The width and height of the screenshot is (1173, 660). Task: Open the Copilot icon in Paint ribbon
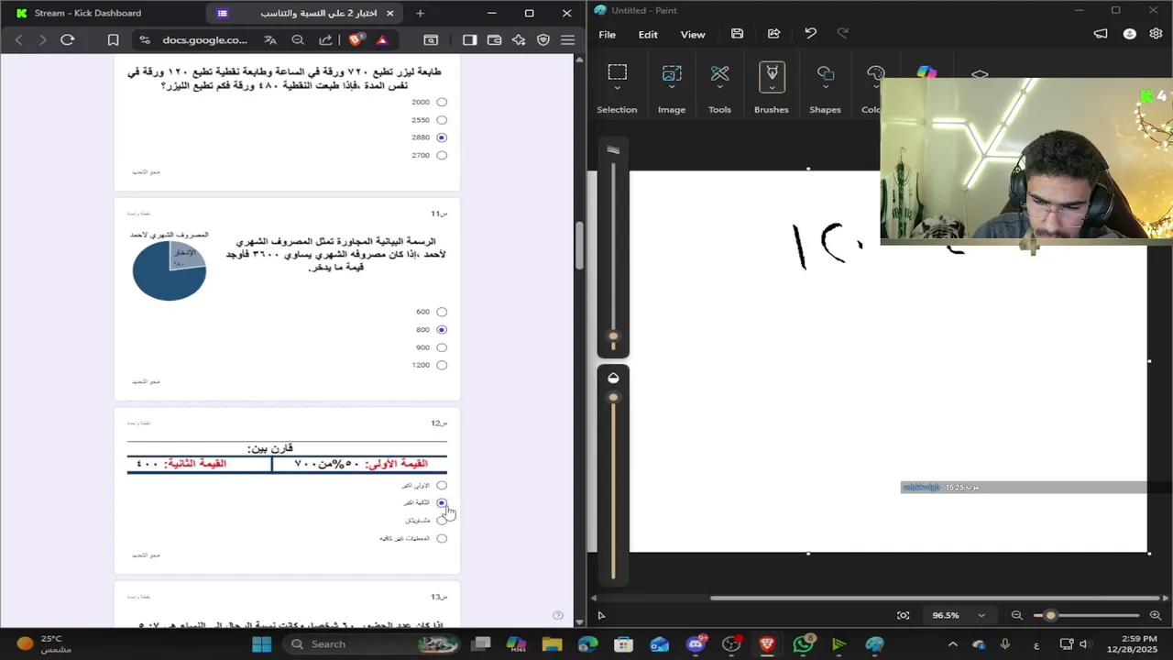click(x=926, y=72)
